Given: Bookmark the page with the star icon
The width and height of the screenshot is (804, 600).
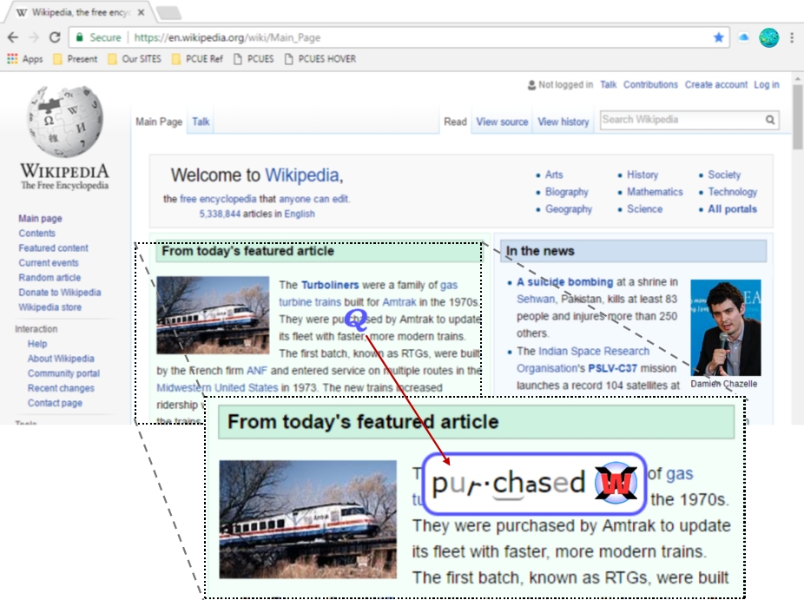Looking at the screenshot, I should tap(718, 37).
